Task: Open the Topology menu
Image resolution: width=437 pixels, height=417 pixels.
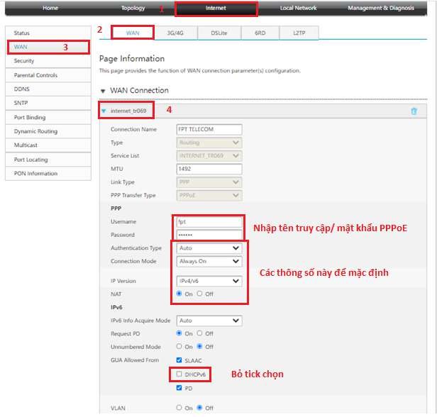Action: [x=133, y=8]
